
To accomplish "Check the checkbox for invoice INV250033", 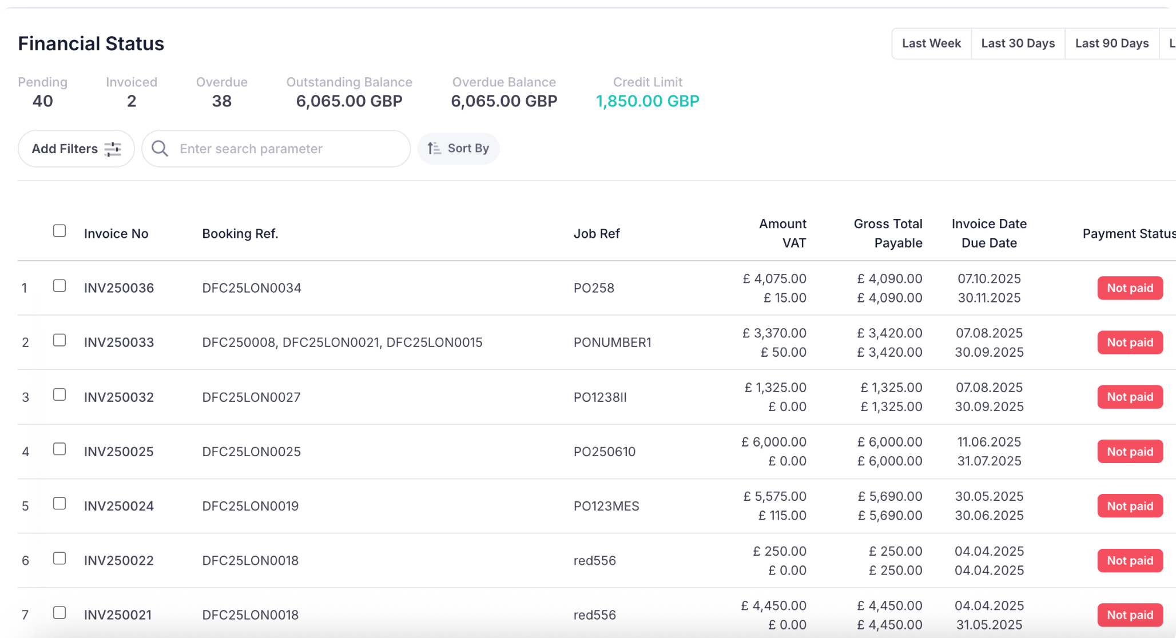I will click(59, 340).
